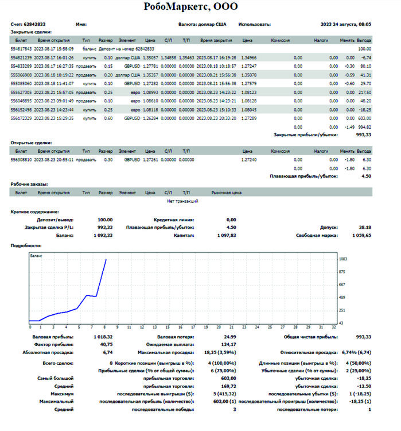
Task: Click long positions value 4 (50,00%)
Action: coord(359,363)
